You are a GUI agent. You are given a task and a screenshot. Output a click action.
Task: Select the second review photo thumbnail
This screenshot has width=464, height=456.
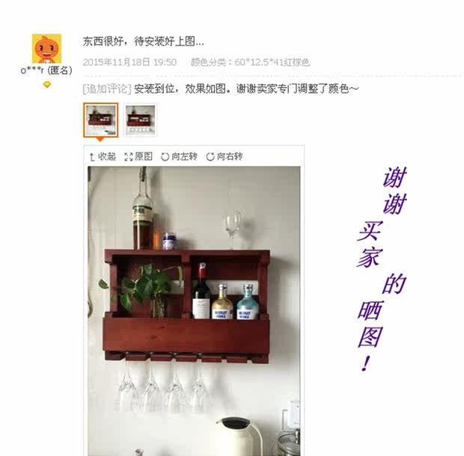tap(140, 120)
